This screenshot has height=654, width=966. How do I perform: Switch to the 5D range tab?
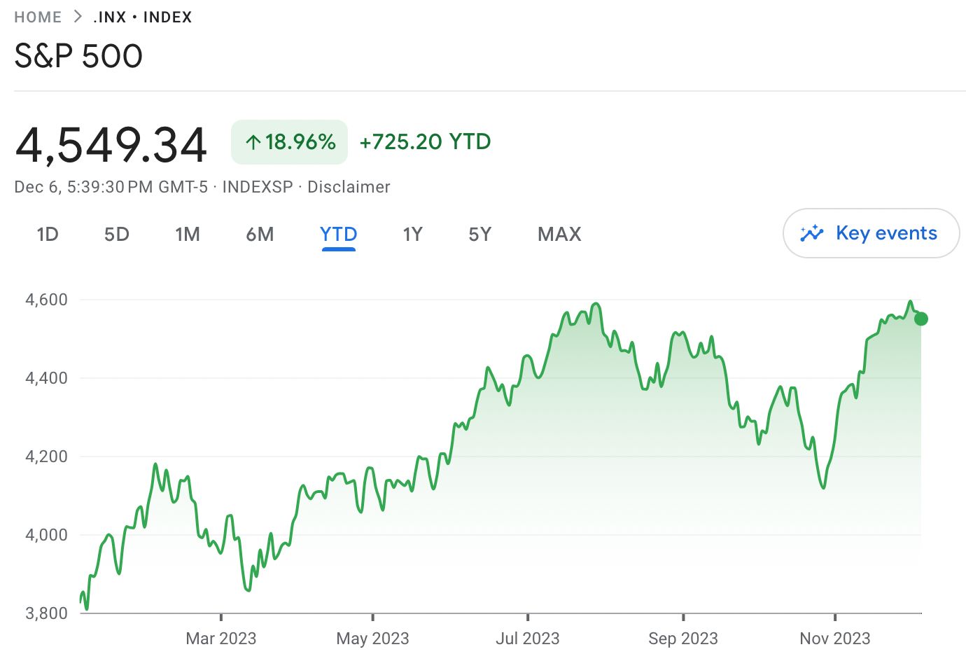(117, 234)
